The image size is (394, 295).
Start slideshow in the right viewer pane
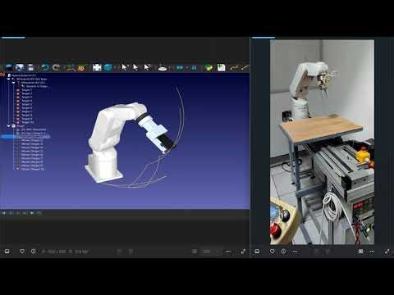pyautogui.click(x=257, y=252)
